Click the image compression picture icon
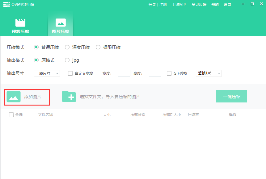Screen dimensions: 266x179 click(61, 23)
